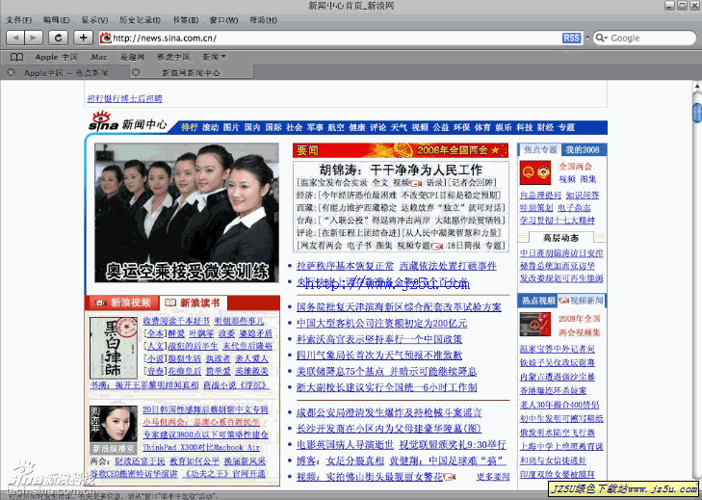
Task: Click the 全国两会 national emblem thumbnail
Action: click(x=535, y=172)
